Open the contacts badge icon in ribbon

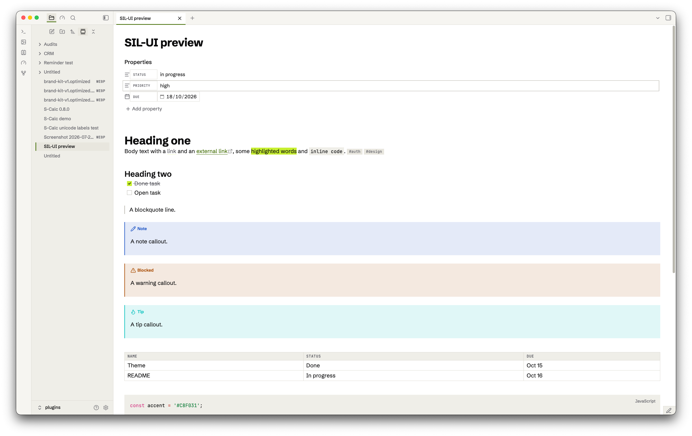click(x=24, y=52)
